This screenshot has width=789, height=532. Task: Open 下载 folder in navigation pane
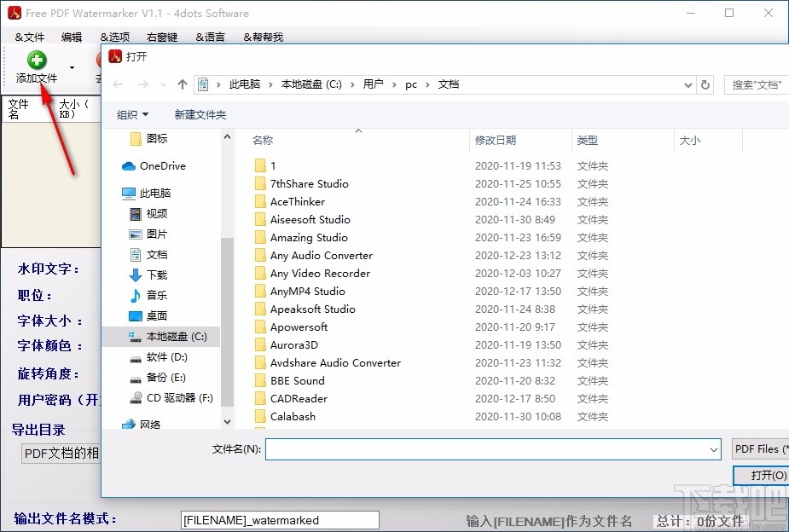pyautogui.click(x=148, y=275)
